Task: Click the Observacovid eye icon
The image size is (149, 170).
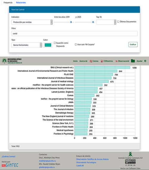Action: point(116,61)
